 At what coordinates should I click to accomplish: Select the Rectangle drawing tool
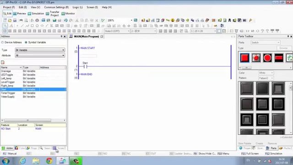[32, 26]
